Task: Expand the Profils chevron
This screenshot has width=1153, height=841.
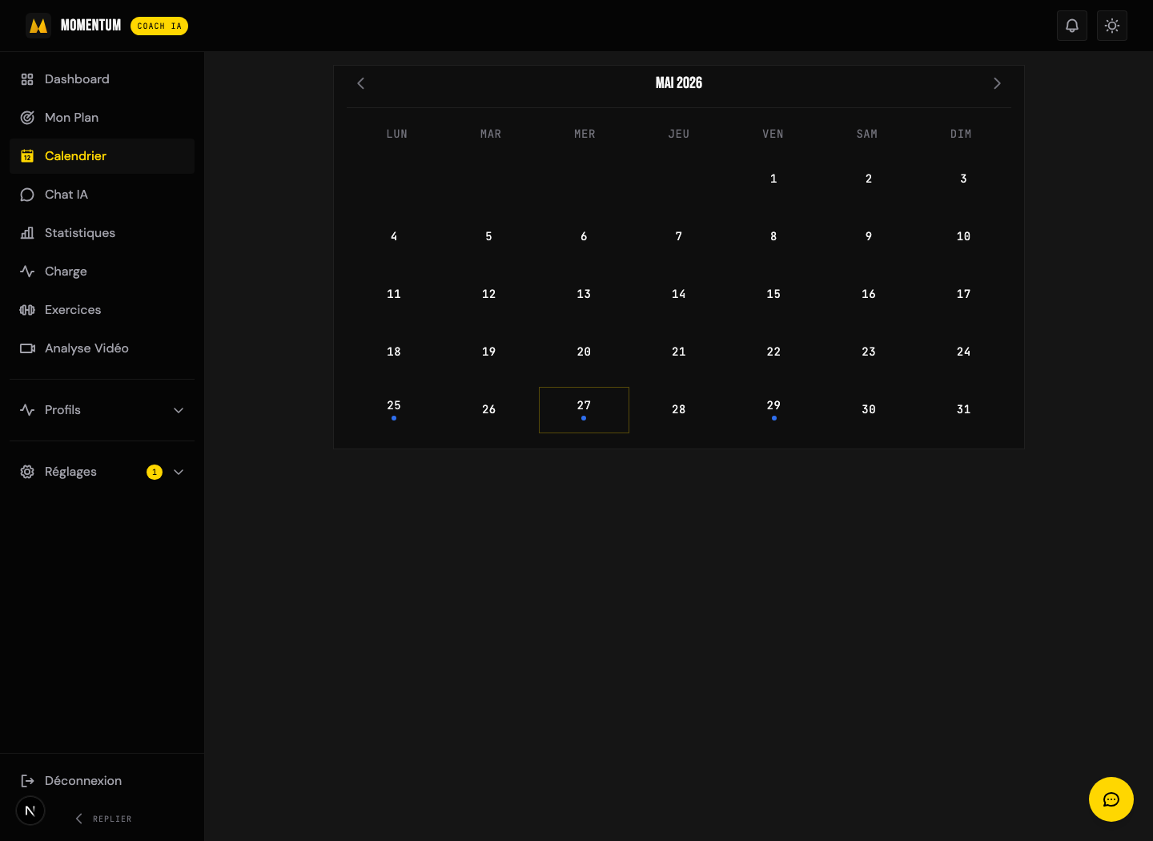Action: (179, 410)
